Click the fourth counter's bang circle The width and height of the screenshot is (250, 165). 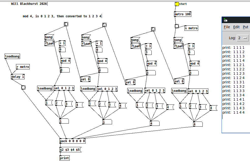(x=176, y=26)
